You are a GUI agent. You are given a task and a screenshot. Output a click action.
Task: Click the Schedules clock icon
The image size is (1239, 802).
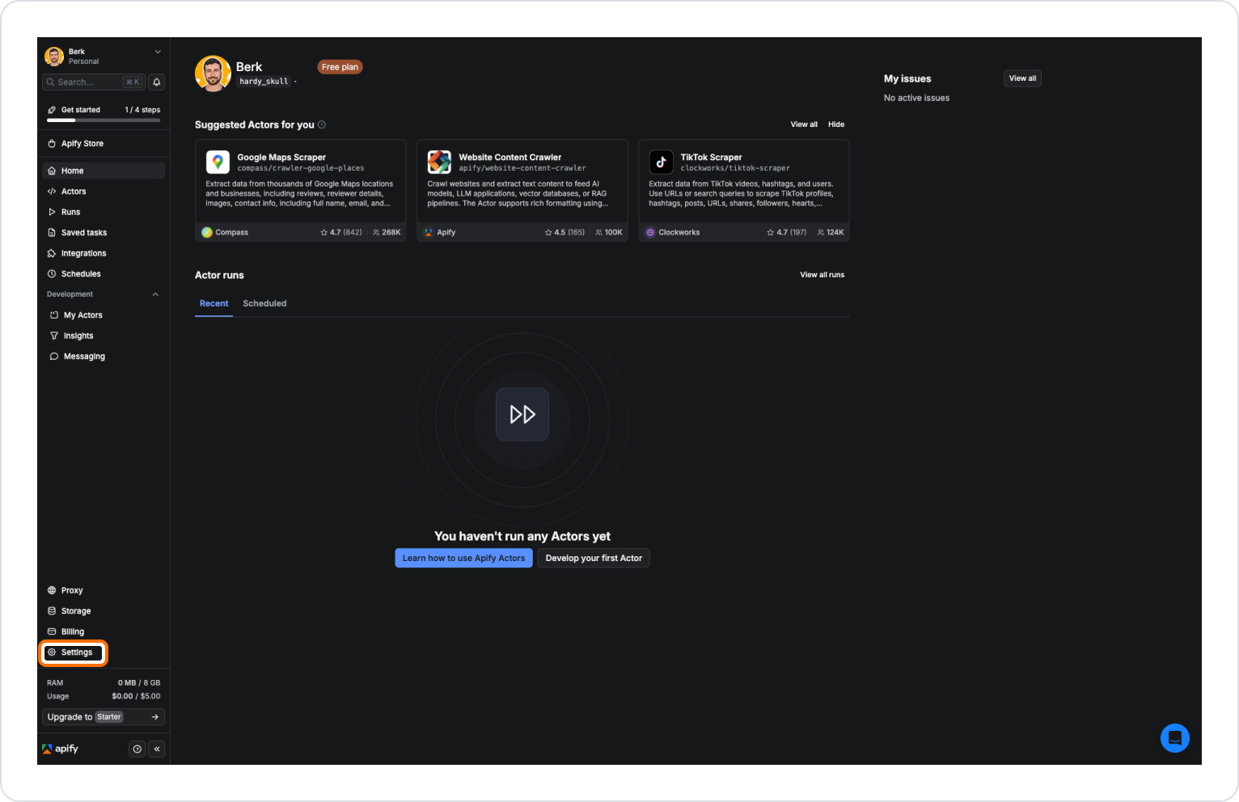coord(52,274)
